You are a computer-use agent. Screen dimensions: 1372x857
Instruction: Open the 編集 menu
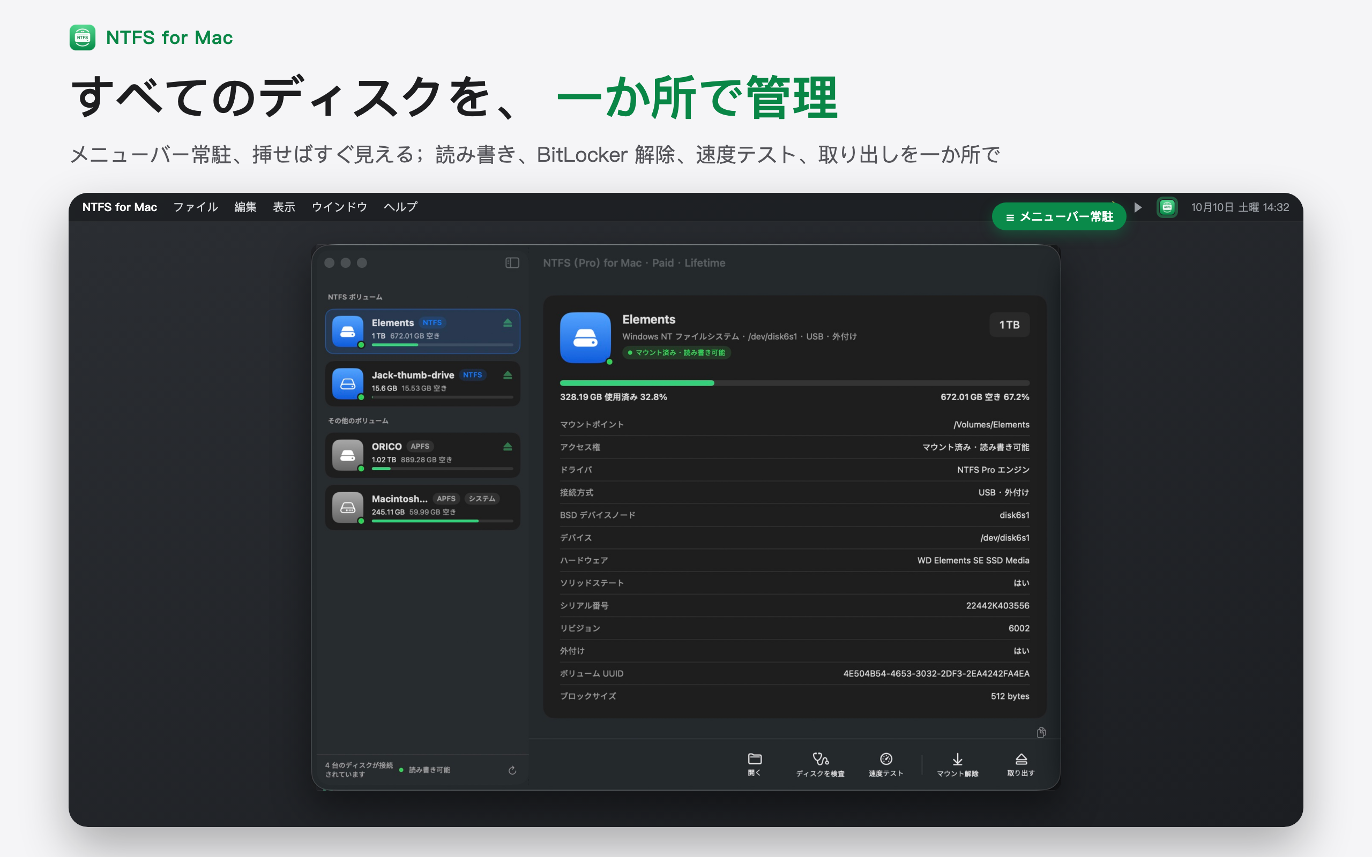pos(245,207)
